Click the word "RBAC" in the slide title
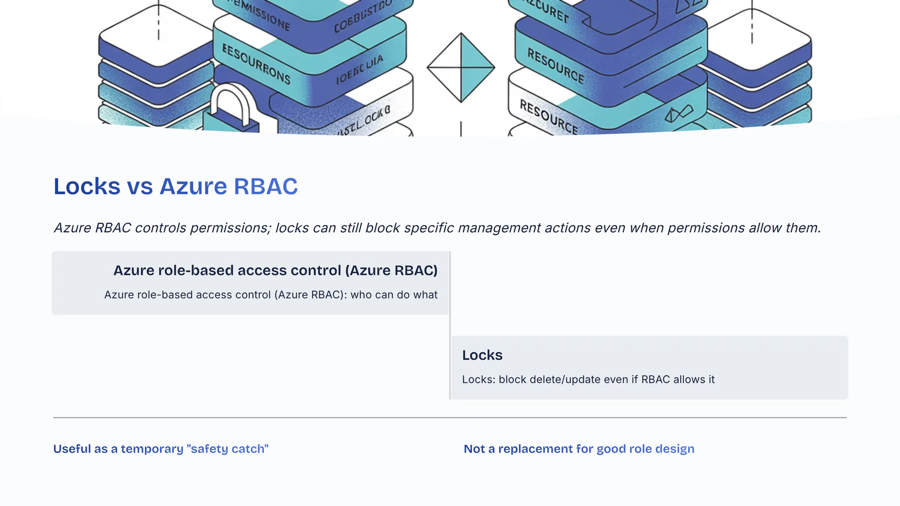 pos(265,186)
